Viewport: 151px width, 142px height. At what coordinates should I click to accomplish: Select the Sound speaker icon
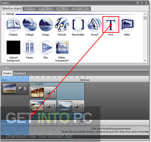(94, 24)
